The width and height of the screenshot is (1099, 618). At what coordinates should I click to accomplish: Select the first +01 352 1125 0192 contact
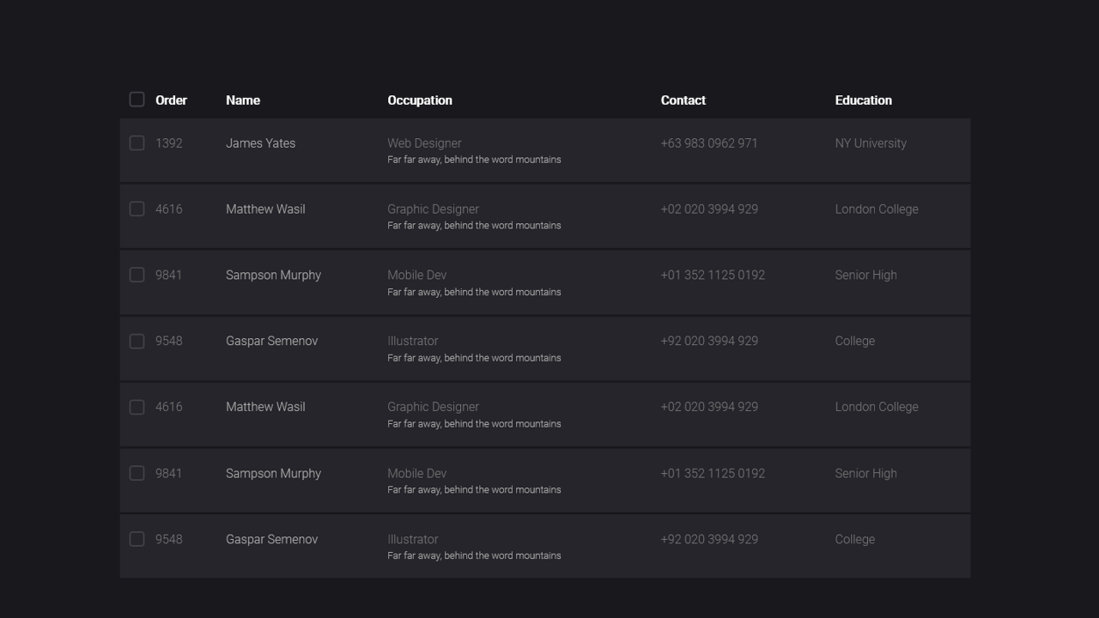713,276
